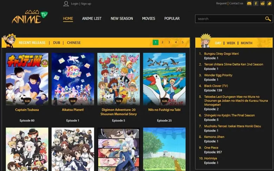Click the GogoAnime TV logo

(30, 17)
